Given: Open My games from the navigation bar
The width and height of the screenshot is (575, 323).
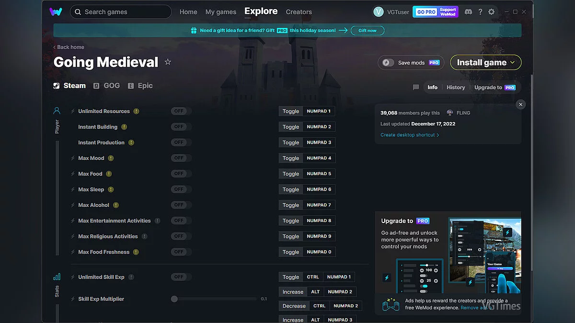Looking at the screenshot, I should coord(221,12).
